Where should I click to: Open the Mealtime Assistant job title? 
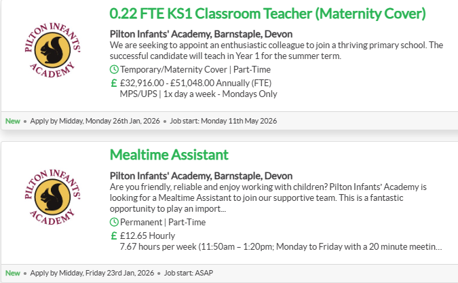click(169, 155)
